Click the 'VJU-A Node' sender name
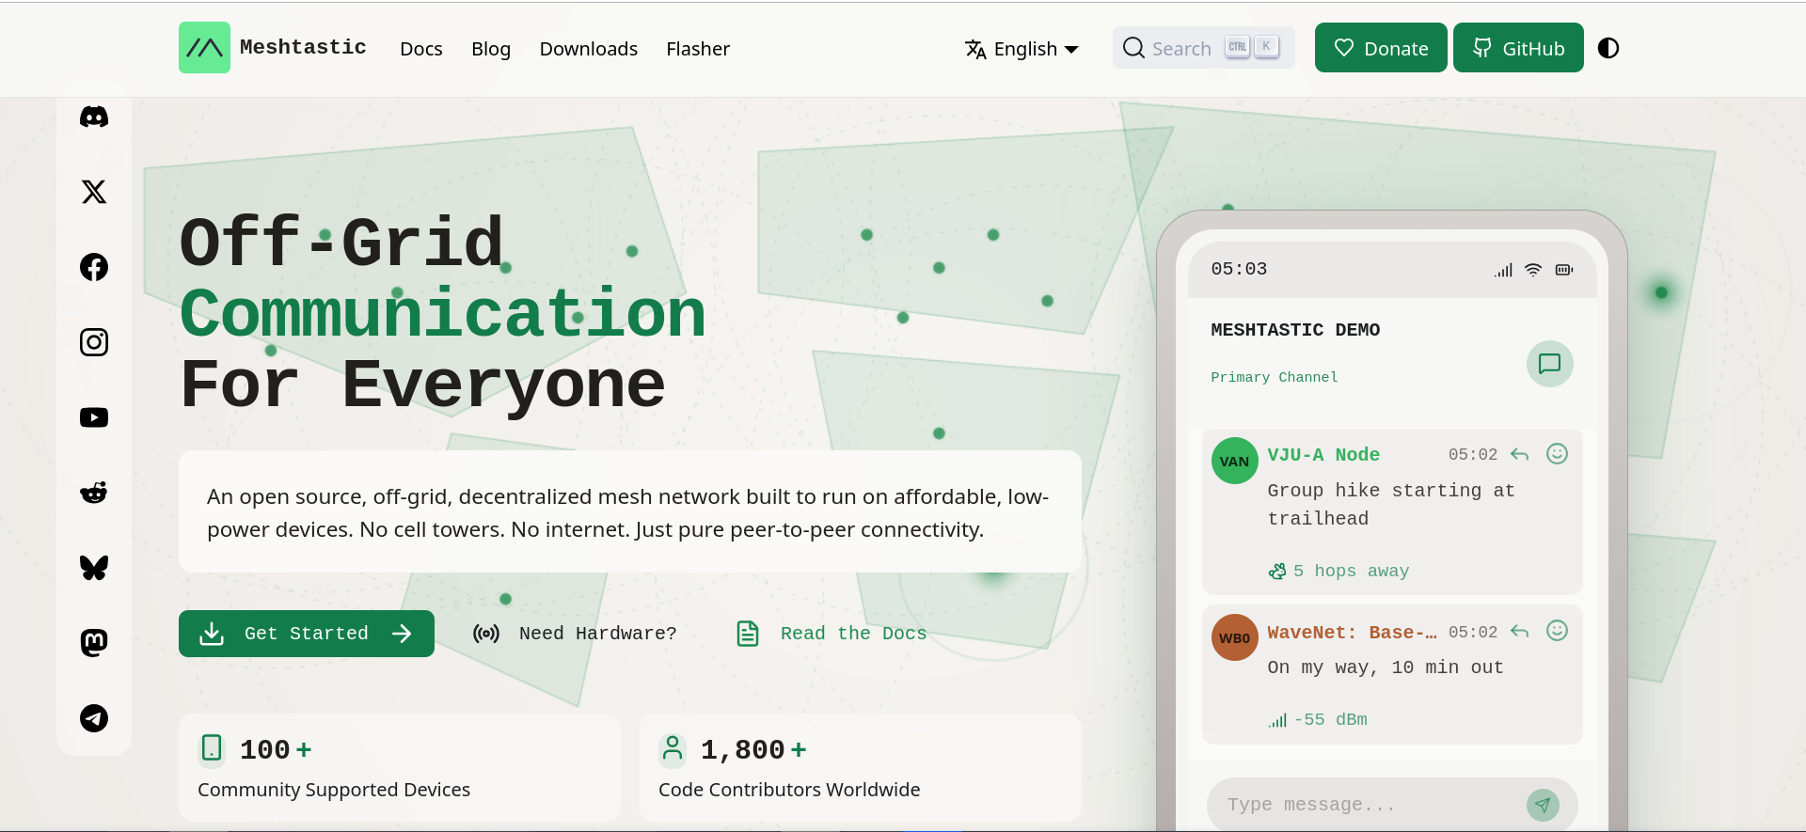Viewport: 1806px width, 832px height. click(x=1323, y=455)
